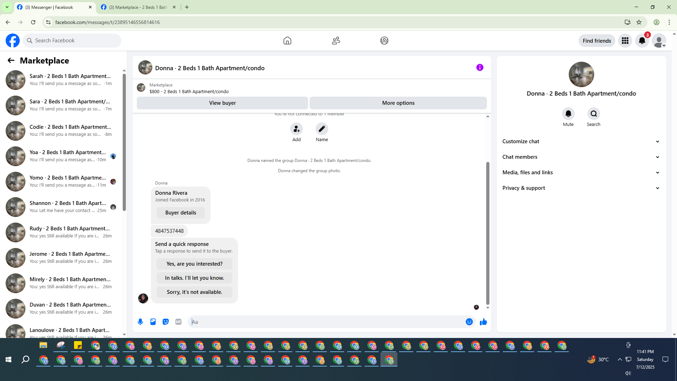Click the voice clip microphone icon

click(140, 322)
